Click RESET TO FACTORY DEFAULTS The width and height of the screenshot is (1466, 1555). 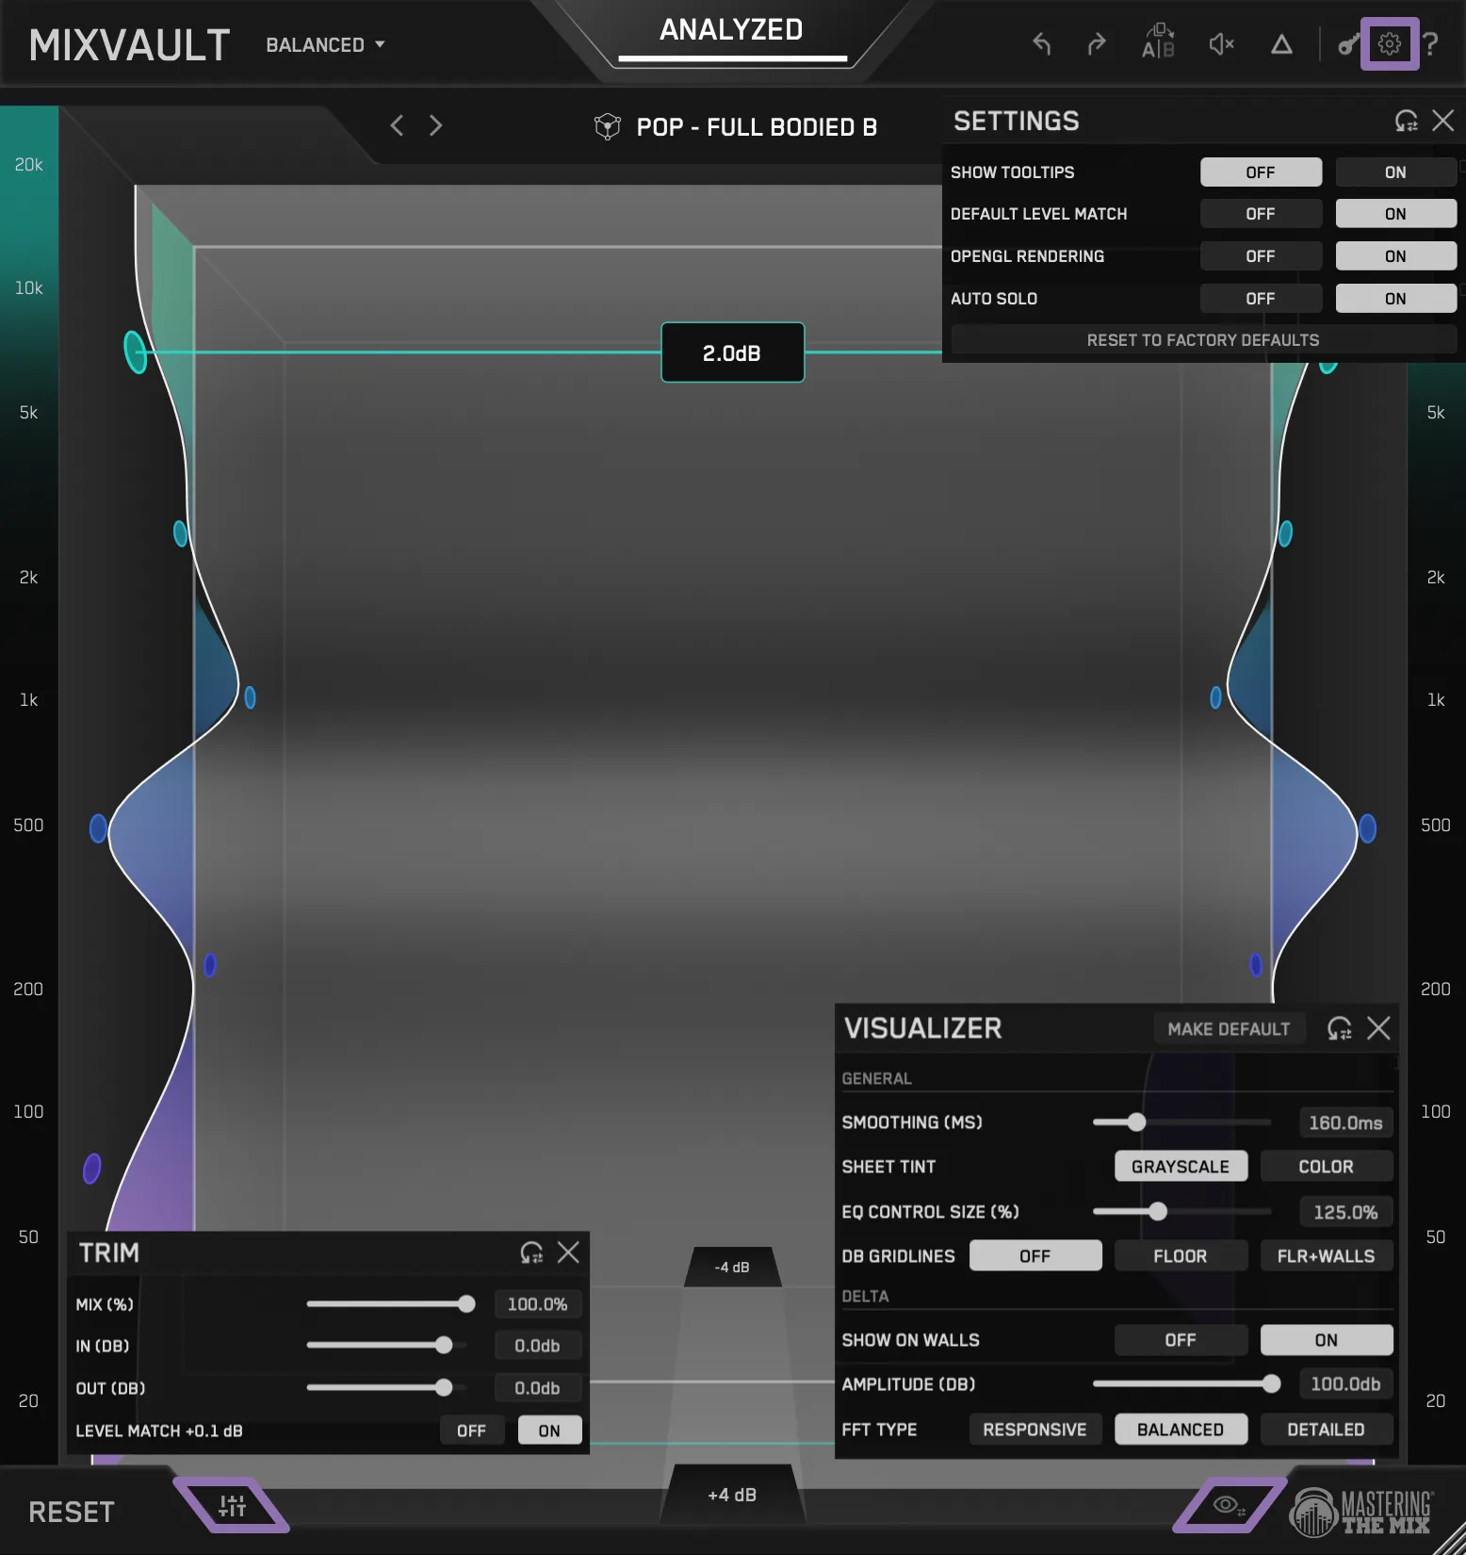[1203, 340]
